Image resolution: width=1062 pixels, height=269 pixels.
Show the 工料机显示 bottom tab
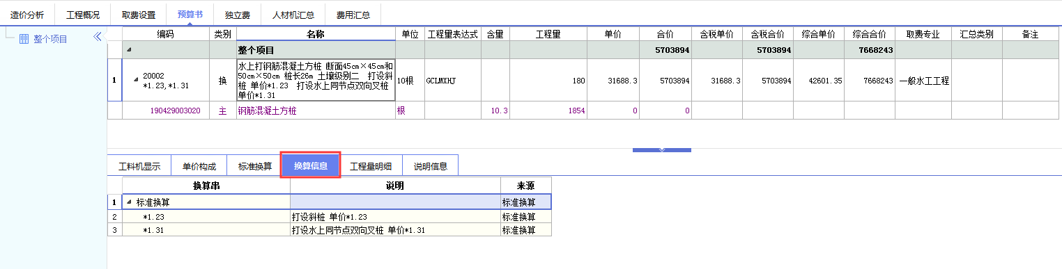tap(139, 166)
